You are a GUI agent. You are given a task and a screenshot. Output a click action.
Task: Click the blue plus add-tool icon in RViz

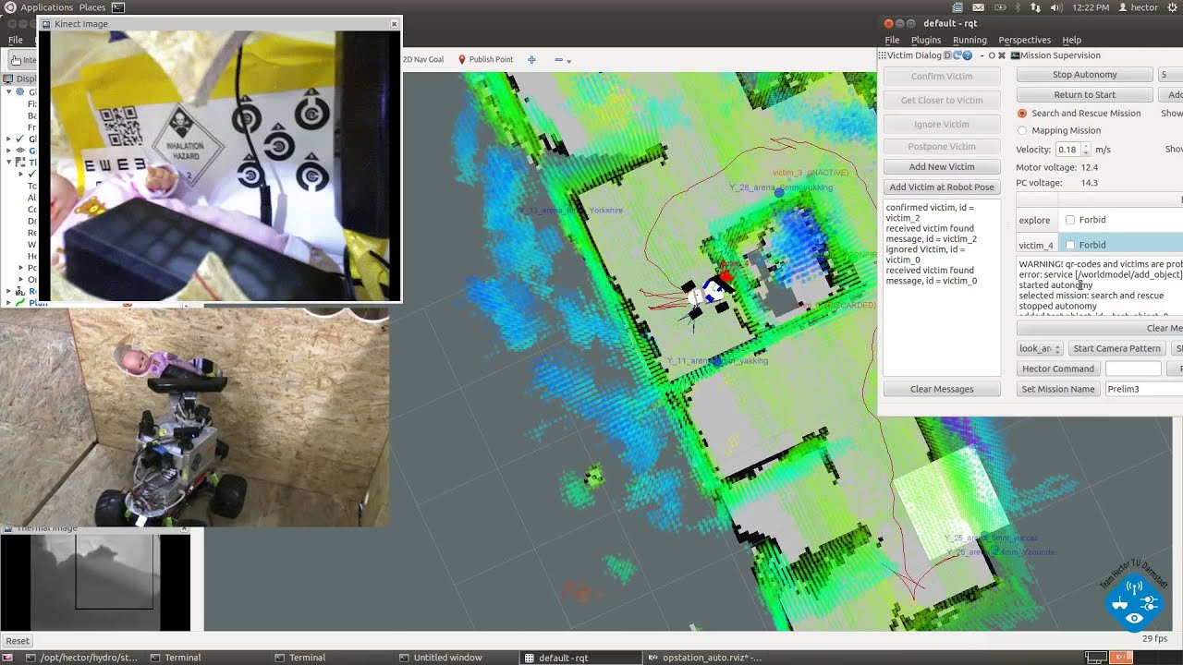[531, 59]
